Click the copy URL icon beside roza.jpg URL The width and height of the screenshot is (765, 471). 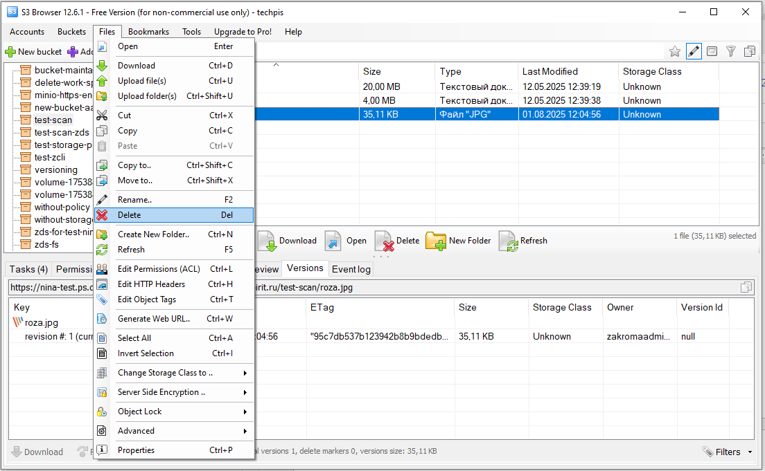pos(746,288)
